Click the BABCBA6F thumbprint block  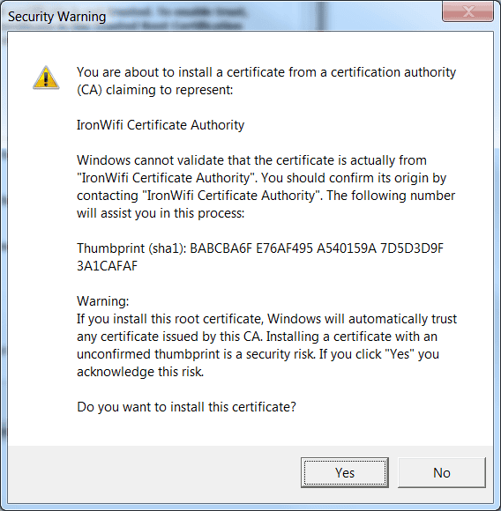(x=221, y=248)
